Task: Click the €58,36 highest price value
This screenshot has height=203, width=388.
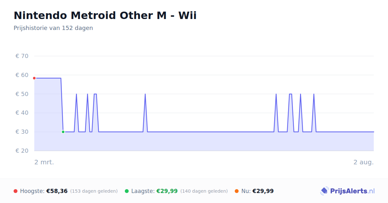Action: [57, 191]
